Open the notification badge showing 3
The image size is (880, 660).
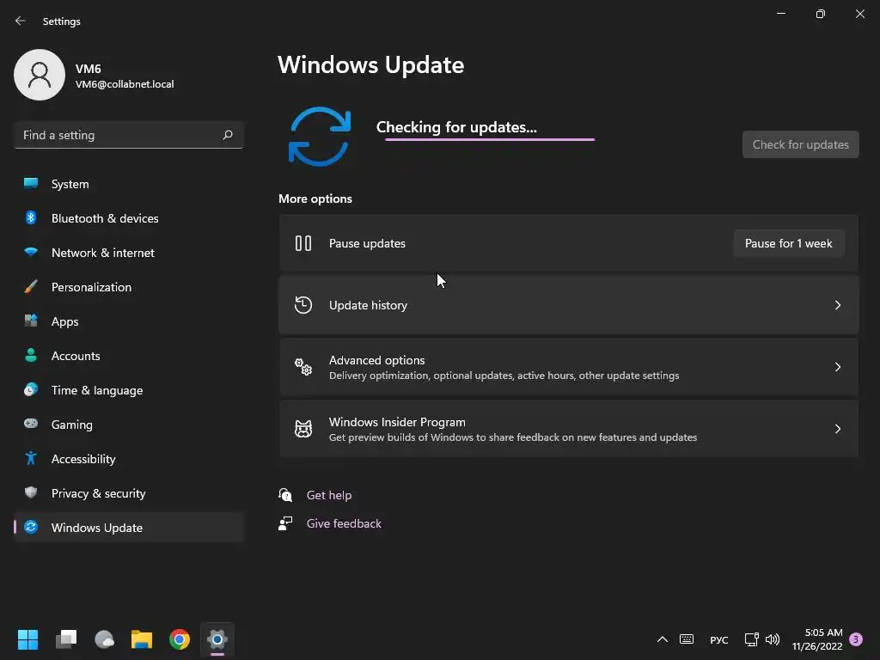click(x=856, y=639)
